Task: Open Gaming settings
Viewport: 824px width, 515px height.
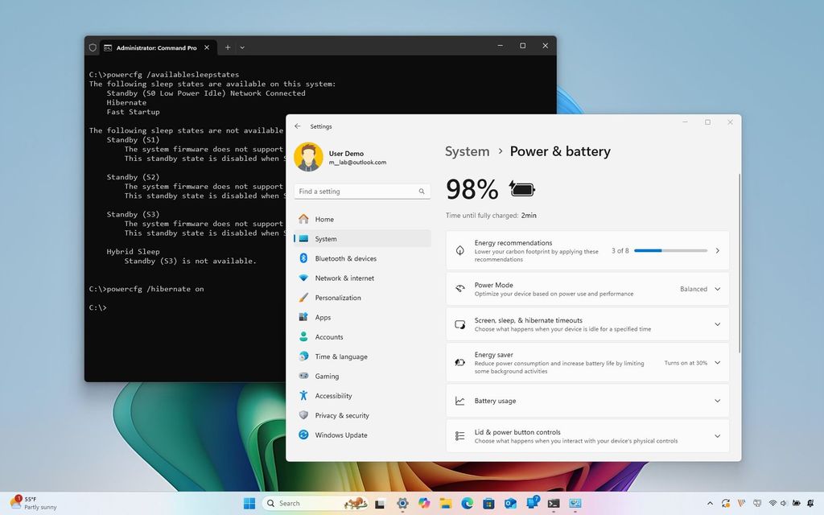Action: (327, 376)
